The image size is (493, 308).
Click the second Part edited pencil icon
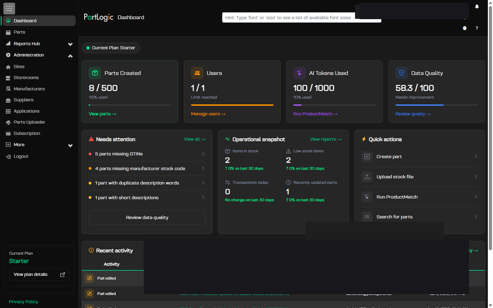[89, 294]
